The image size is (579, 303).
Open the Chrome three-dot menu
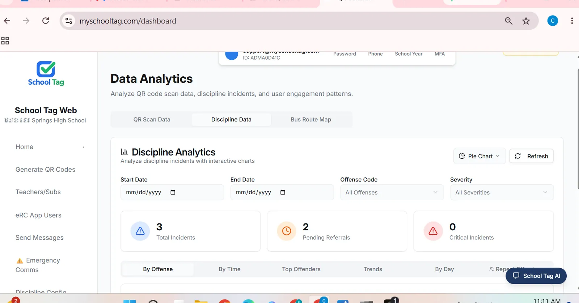point(572,21)
